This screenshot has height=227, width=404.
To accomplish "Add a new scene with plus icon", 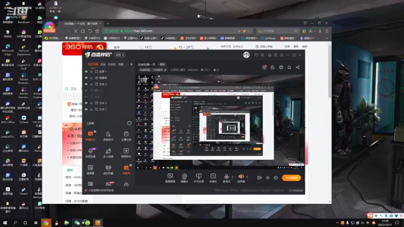I will click(131, 65).
